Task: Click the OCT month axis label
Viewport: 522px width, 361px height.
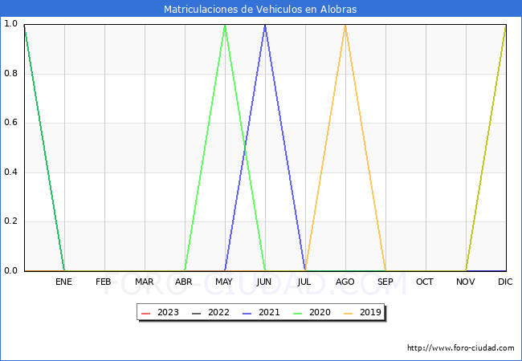Action: tap(425, 282)
